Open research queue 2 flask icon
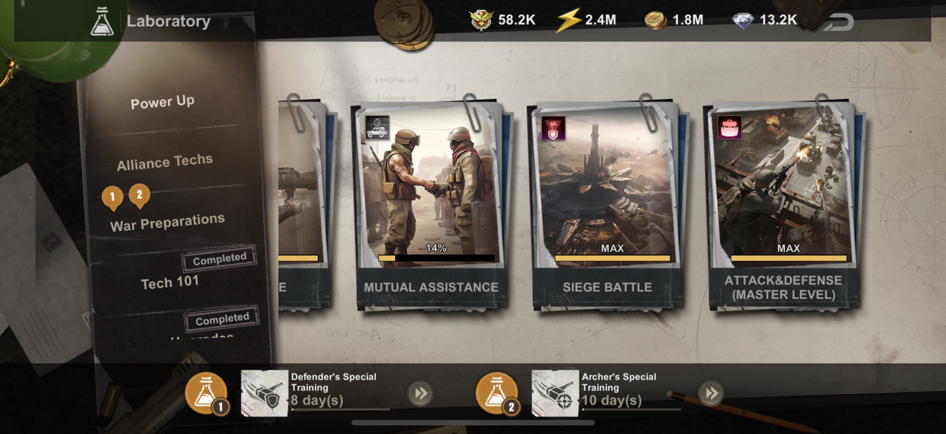Screen dimensions: 946x434 (x=497, y=393)
